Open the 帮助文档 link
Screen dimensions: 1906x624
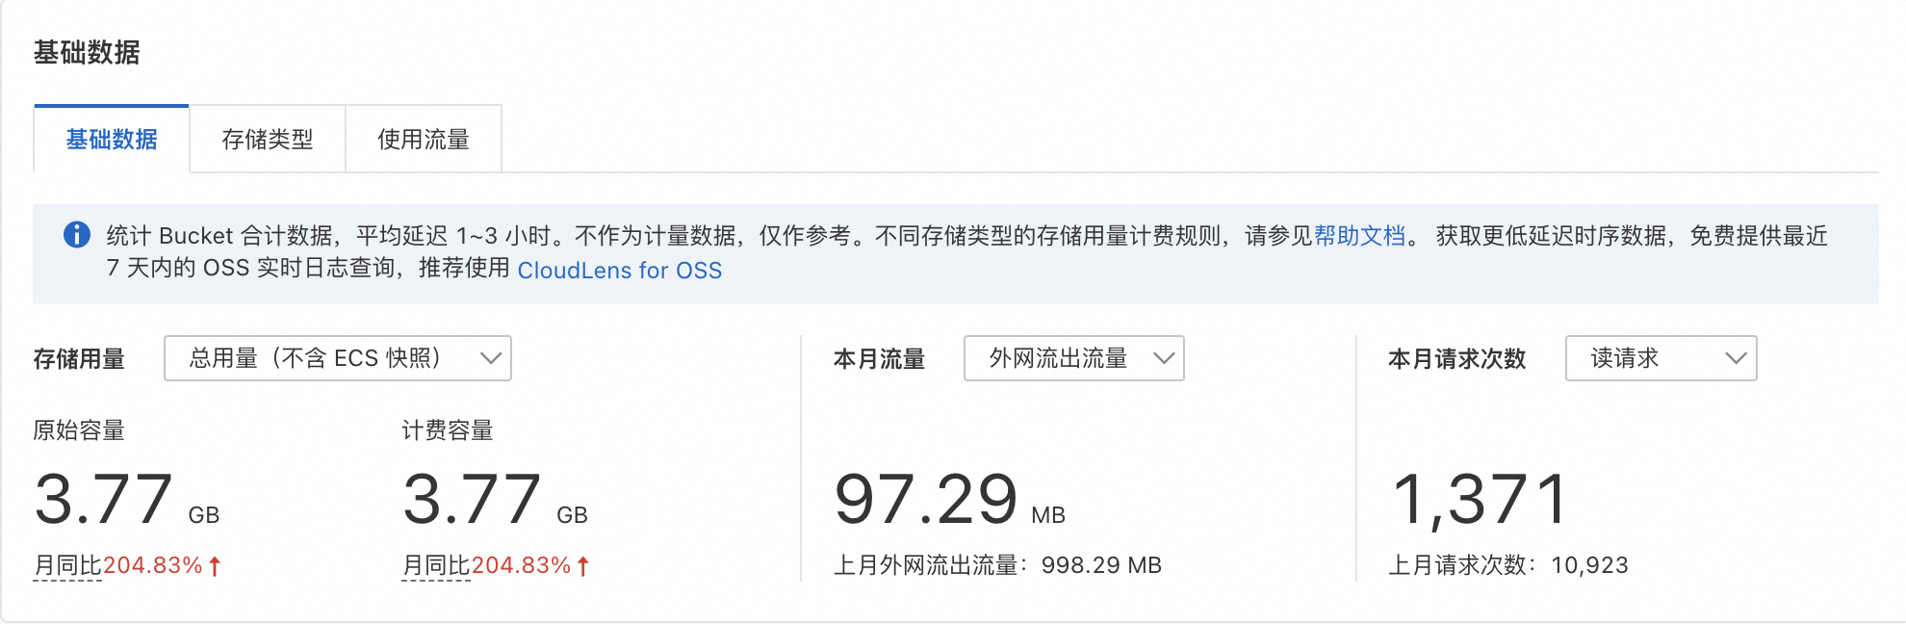point(1359,236)
